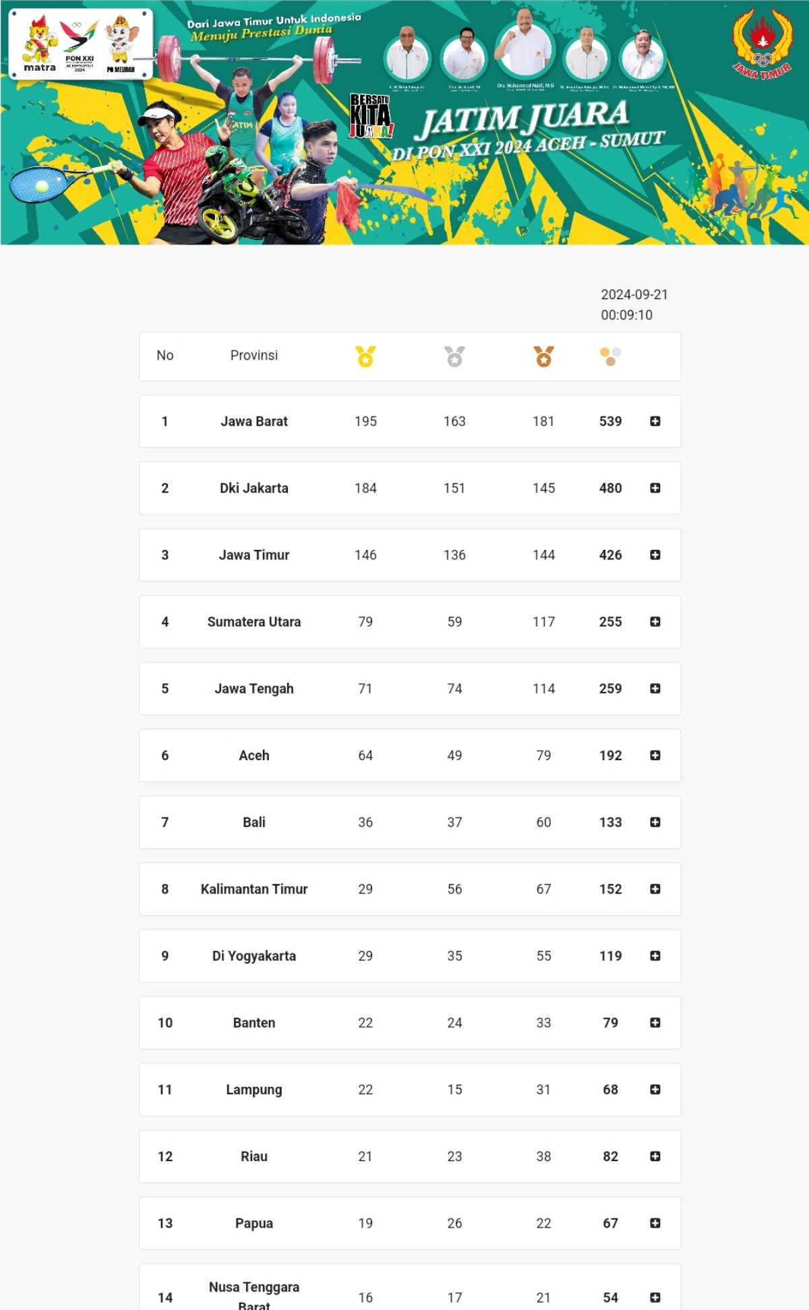Click the Jatim Juara banner image
The height and width of the screenshot is (1310, 809).
tap(404, 122)
